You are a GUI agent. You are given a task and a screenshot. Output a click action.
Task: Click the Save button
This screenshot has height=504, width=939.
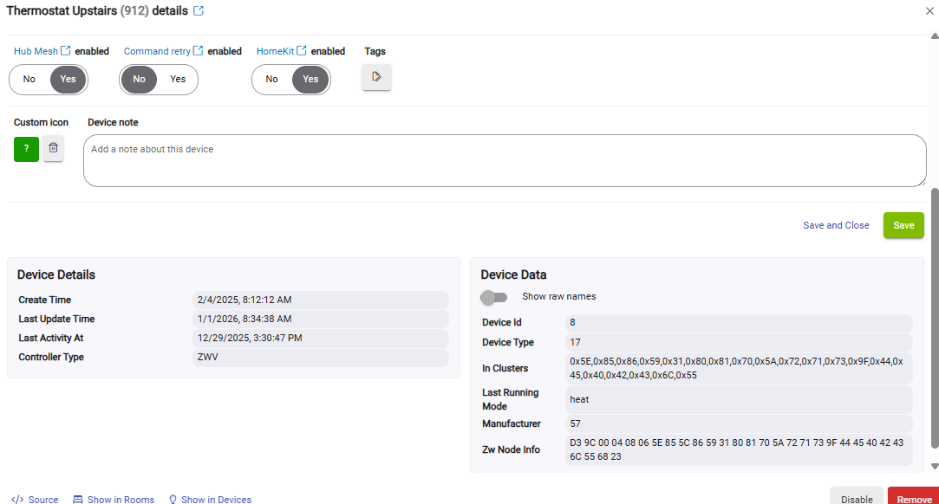[x=903, y=225]
